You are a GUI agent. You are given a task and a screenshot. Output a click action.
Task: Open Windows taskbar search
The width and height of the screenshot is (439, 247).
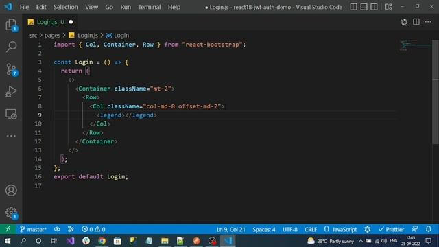click(x=23, y=241)
